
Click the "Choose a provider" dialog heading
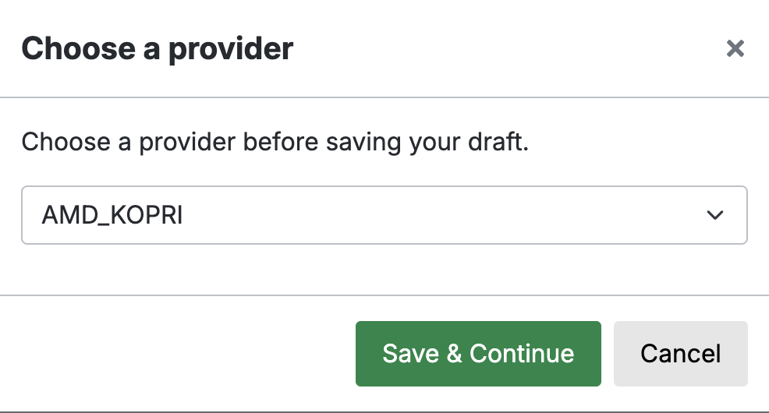pyautogui.click(x=158, y=49)
